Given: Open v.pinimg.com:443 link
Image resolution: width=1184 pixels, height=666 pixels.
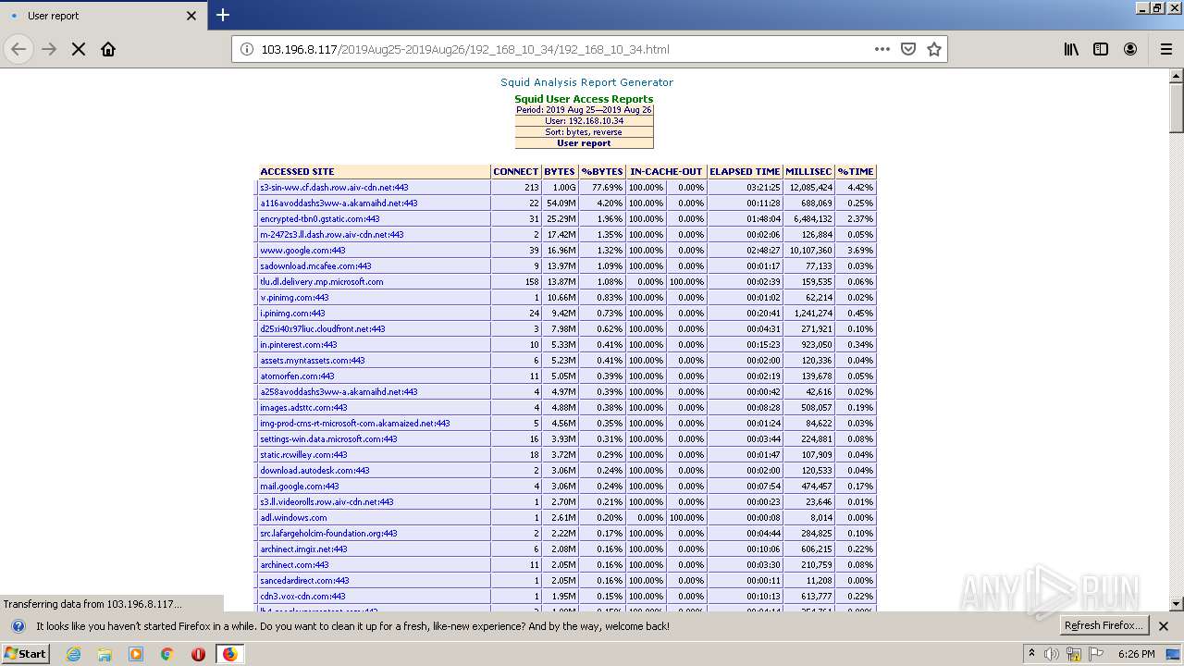Looking at the screenshot, I should (x=294, y=298).
